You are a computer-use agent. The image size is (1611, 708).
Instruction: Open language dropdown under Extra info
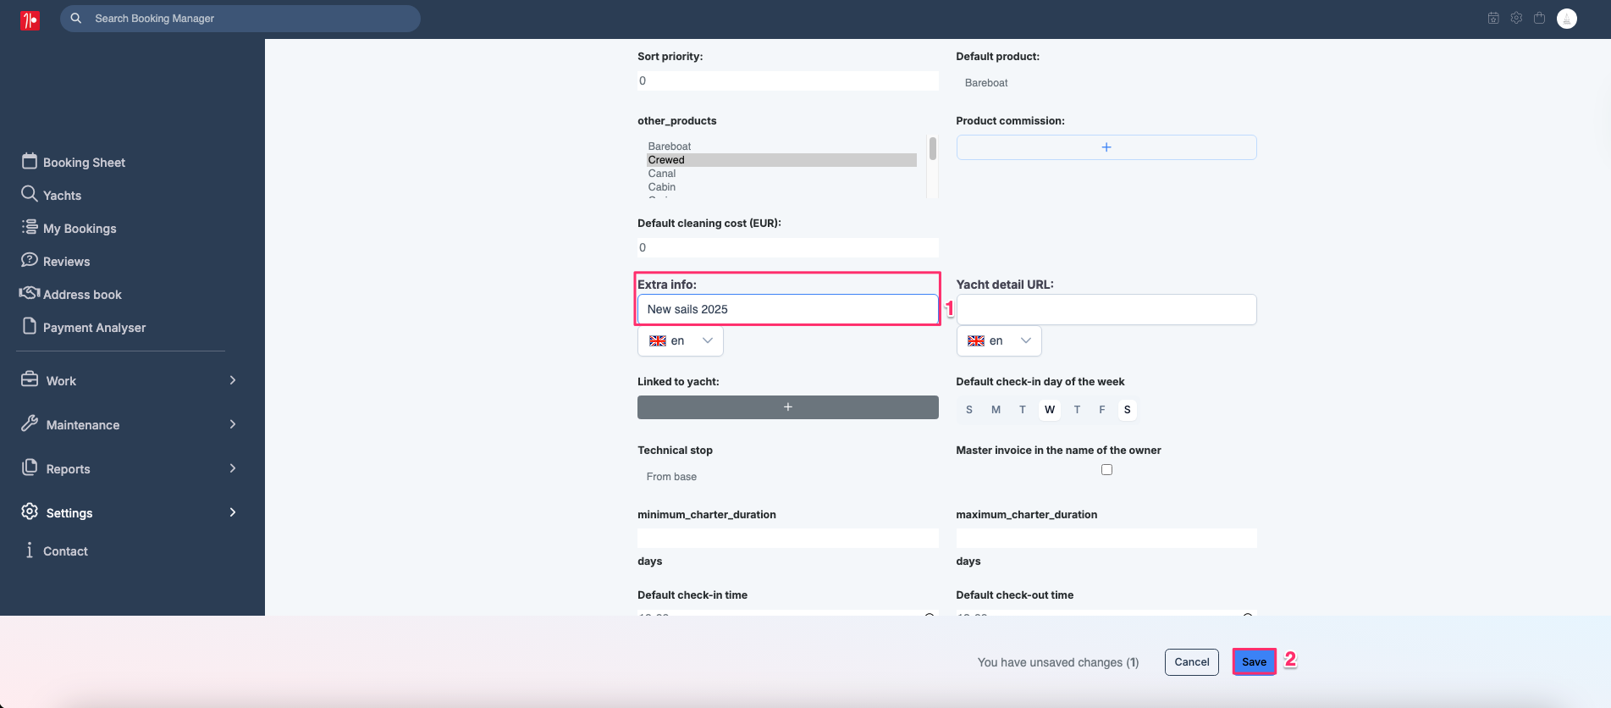pos(681,340)
